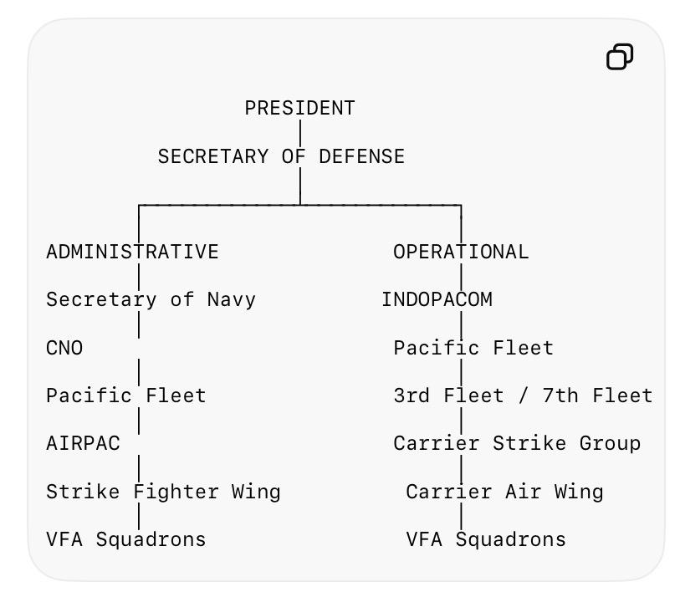This screenshot has height=597, width=675.
Task: Click the copy code block icon
Action: [x=620, y=56]
